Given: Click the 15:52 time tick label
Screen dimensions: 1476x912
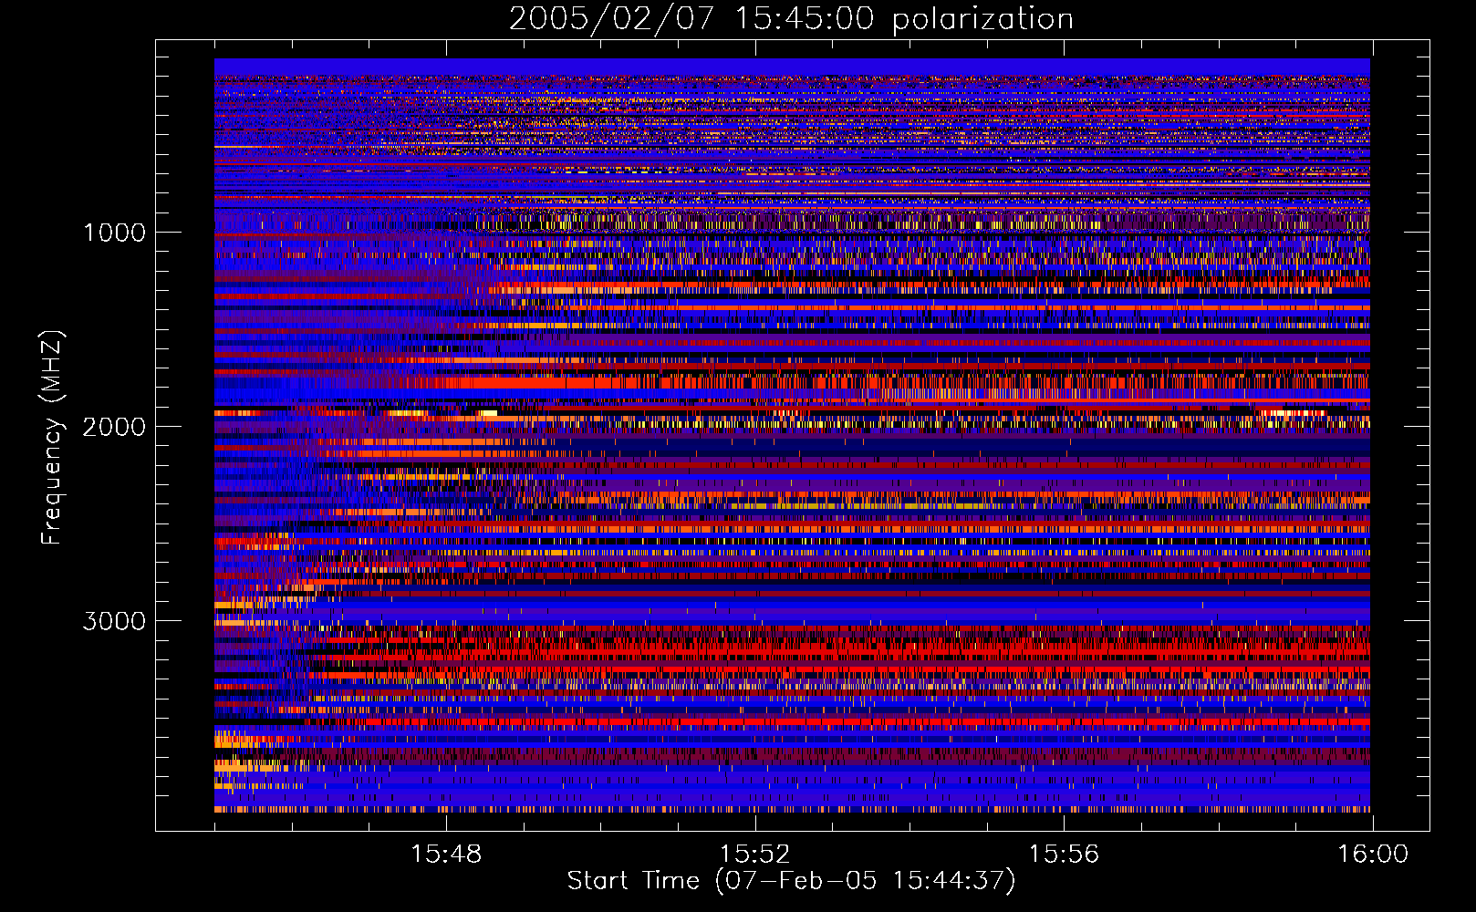Looking at the screenshot, I should click(754, 854).
